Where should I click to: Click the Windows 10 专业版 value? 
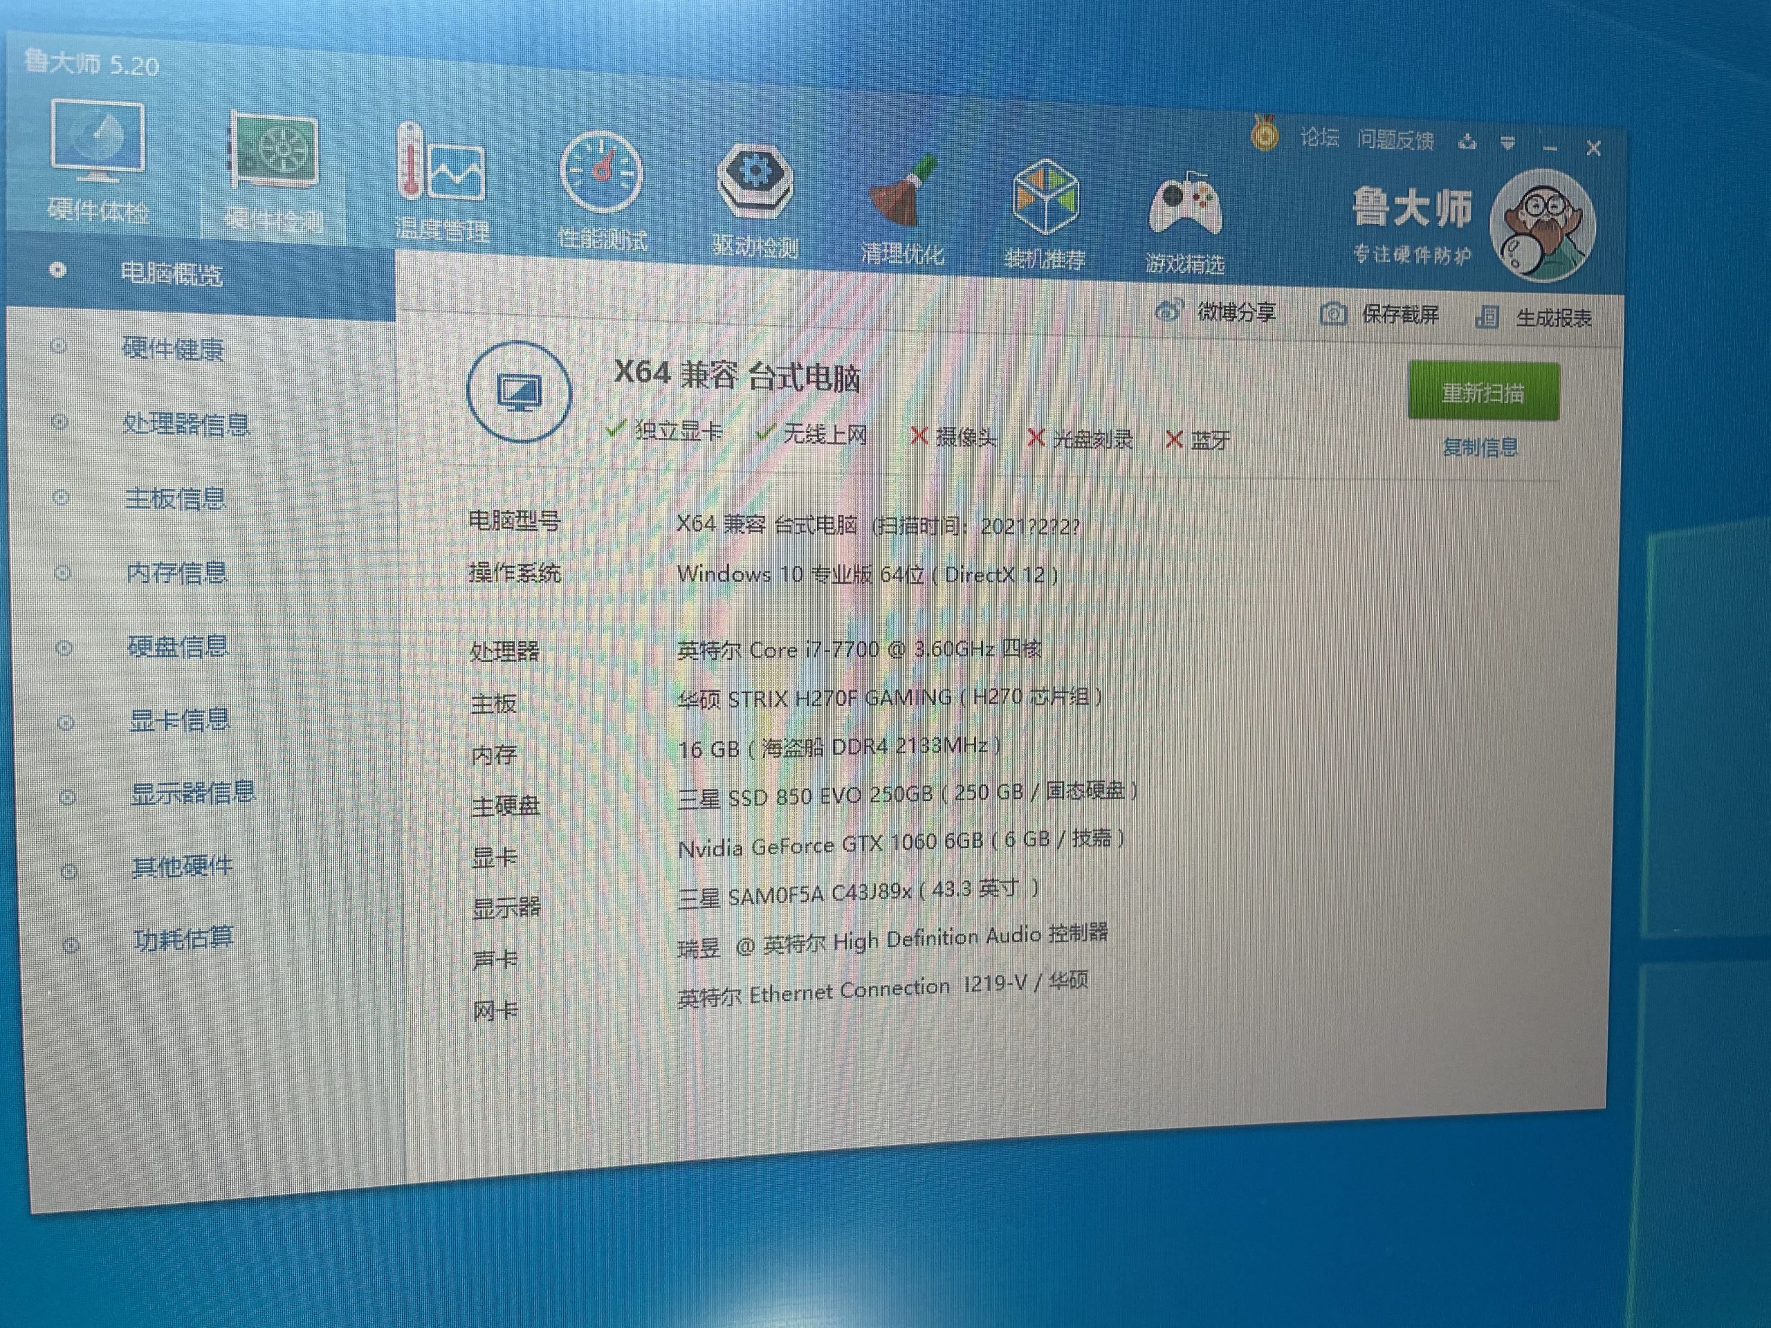click(868, 574)
